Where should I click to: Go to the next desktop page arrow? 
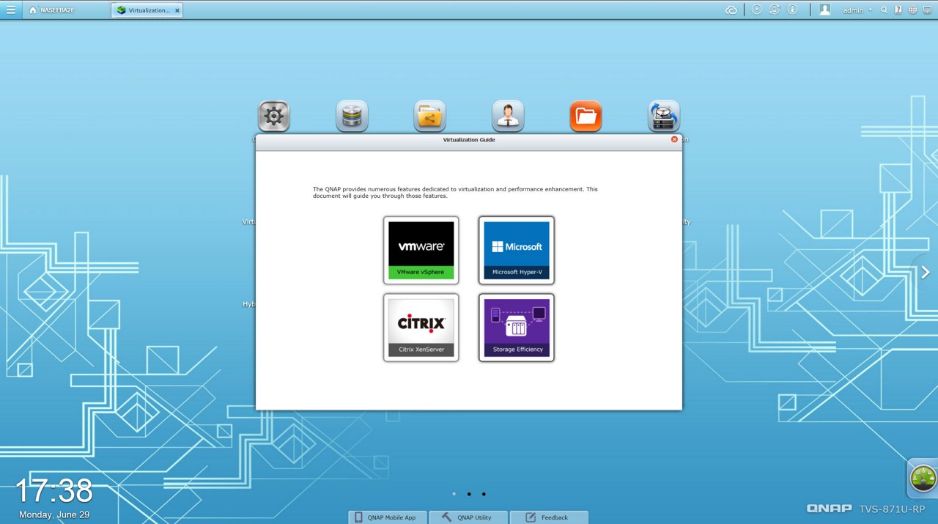point(926,273)
